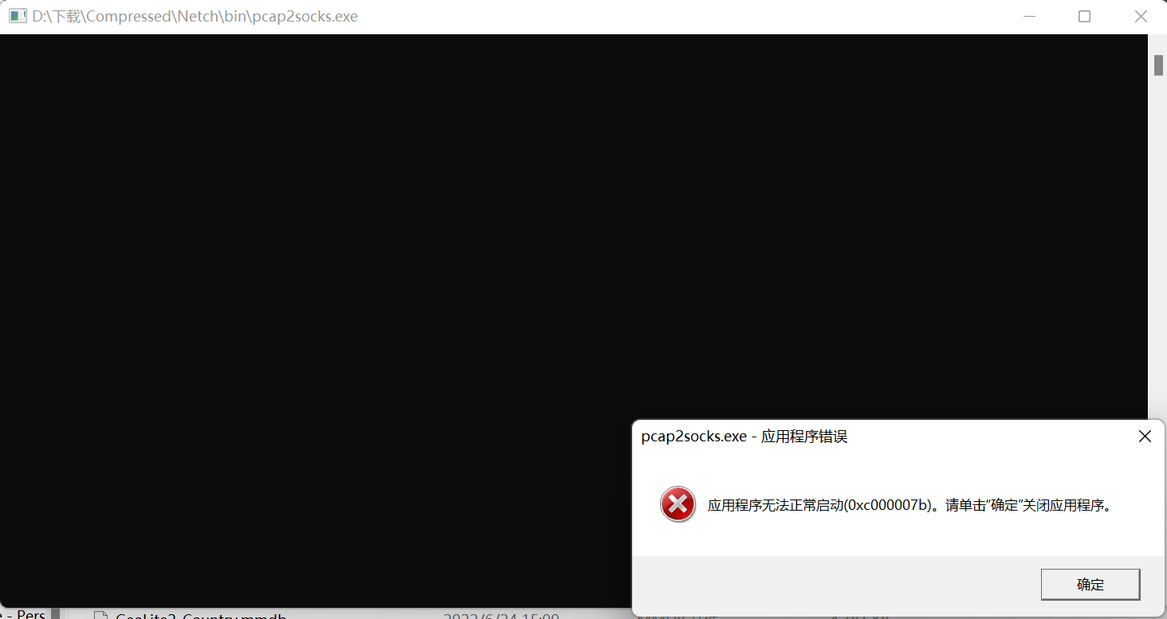Select GeoLite2-Country.mmdb in the file list
The width and height of the screenshot is (1167, 619).
(x=200, y=616)
